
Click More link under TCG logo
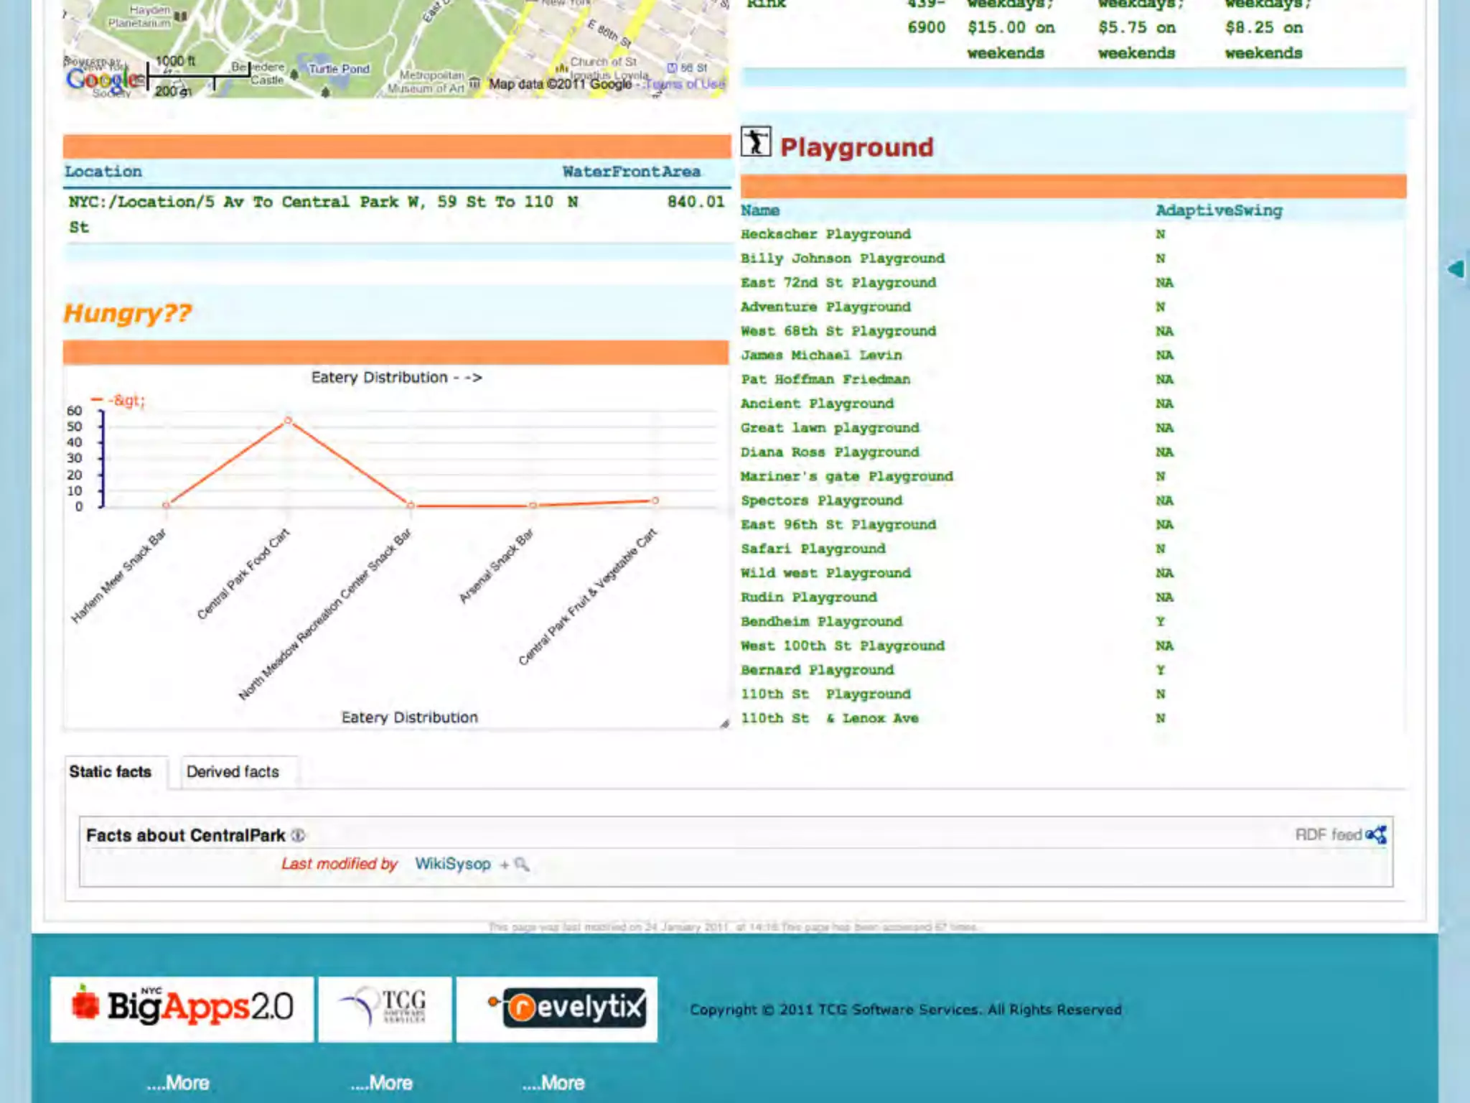point(382,1082)
